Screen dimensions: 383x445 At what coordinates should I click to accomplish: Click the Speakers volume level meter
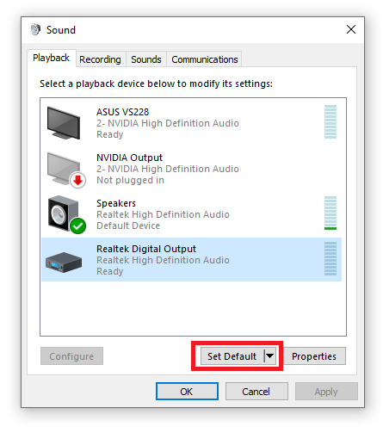pos(330,213)
